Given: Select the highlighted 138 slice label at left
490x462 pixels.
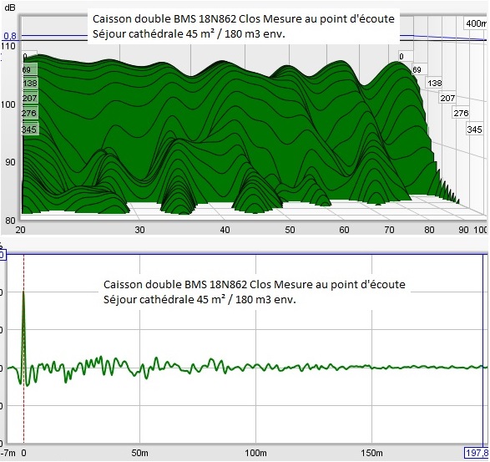Looking at the screenshot, I should coord(30,84).
